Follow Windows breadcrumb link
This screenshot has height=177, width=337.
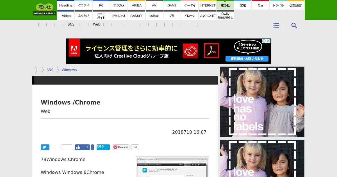click(x=69, y=70)
